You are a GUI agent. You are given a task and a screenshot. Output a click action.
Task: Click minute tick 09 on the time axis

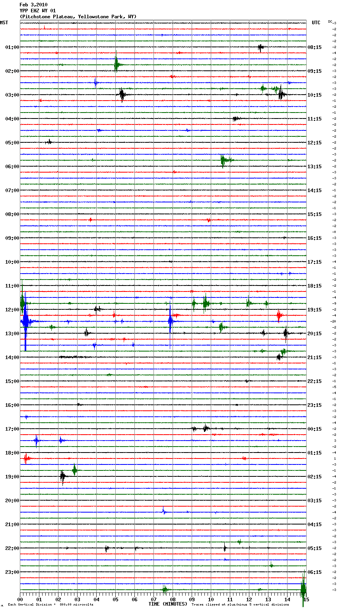coord(192,599)
